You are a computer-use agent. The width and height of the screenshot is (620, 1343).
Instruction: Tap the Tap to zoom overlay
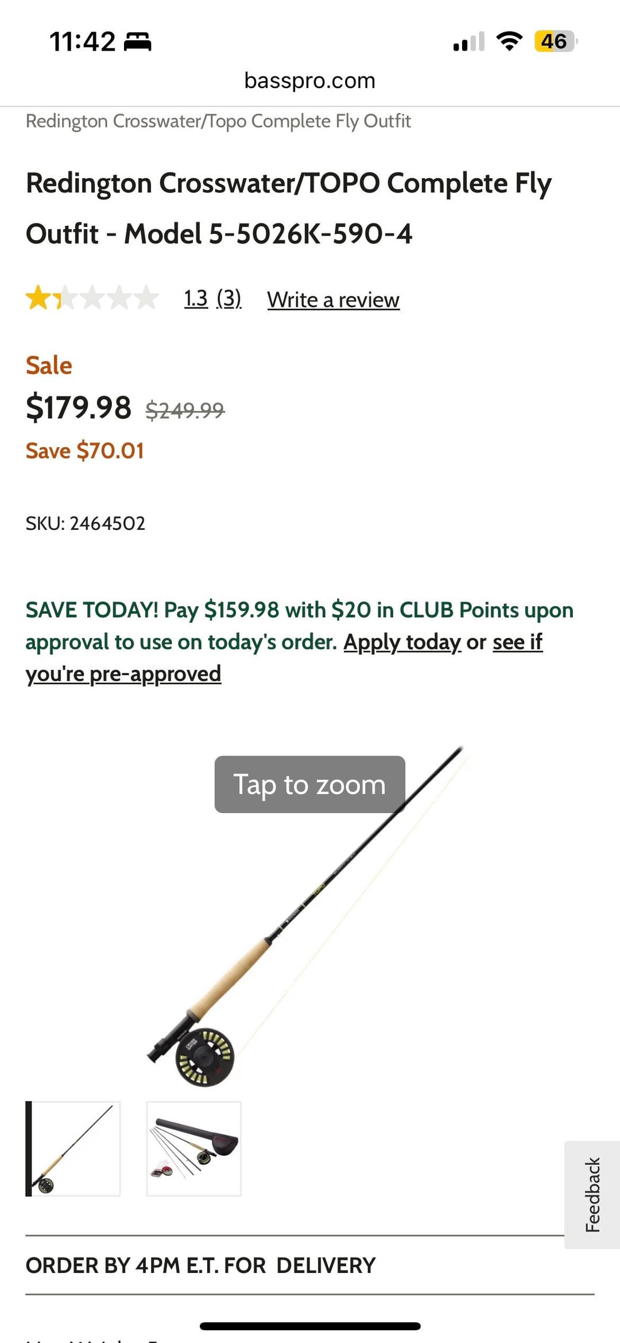coord(309,784)
